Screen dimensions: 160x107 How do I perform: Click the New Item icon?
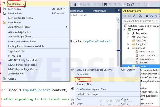point(4,9)
